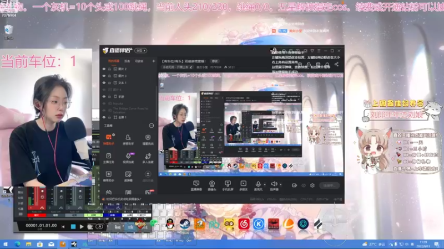
Task: Jump to start in the DAW transport
Action: pyautogui.click(x=63, y=226)
